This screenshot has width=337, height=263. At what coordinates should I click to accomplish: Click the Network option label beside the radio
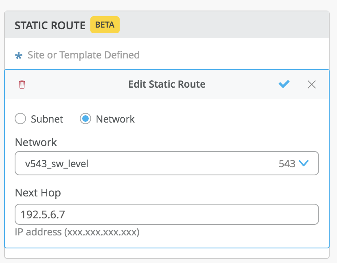tap(115, 119)
